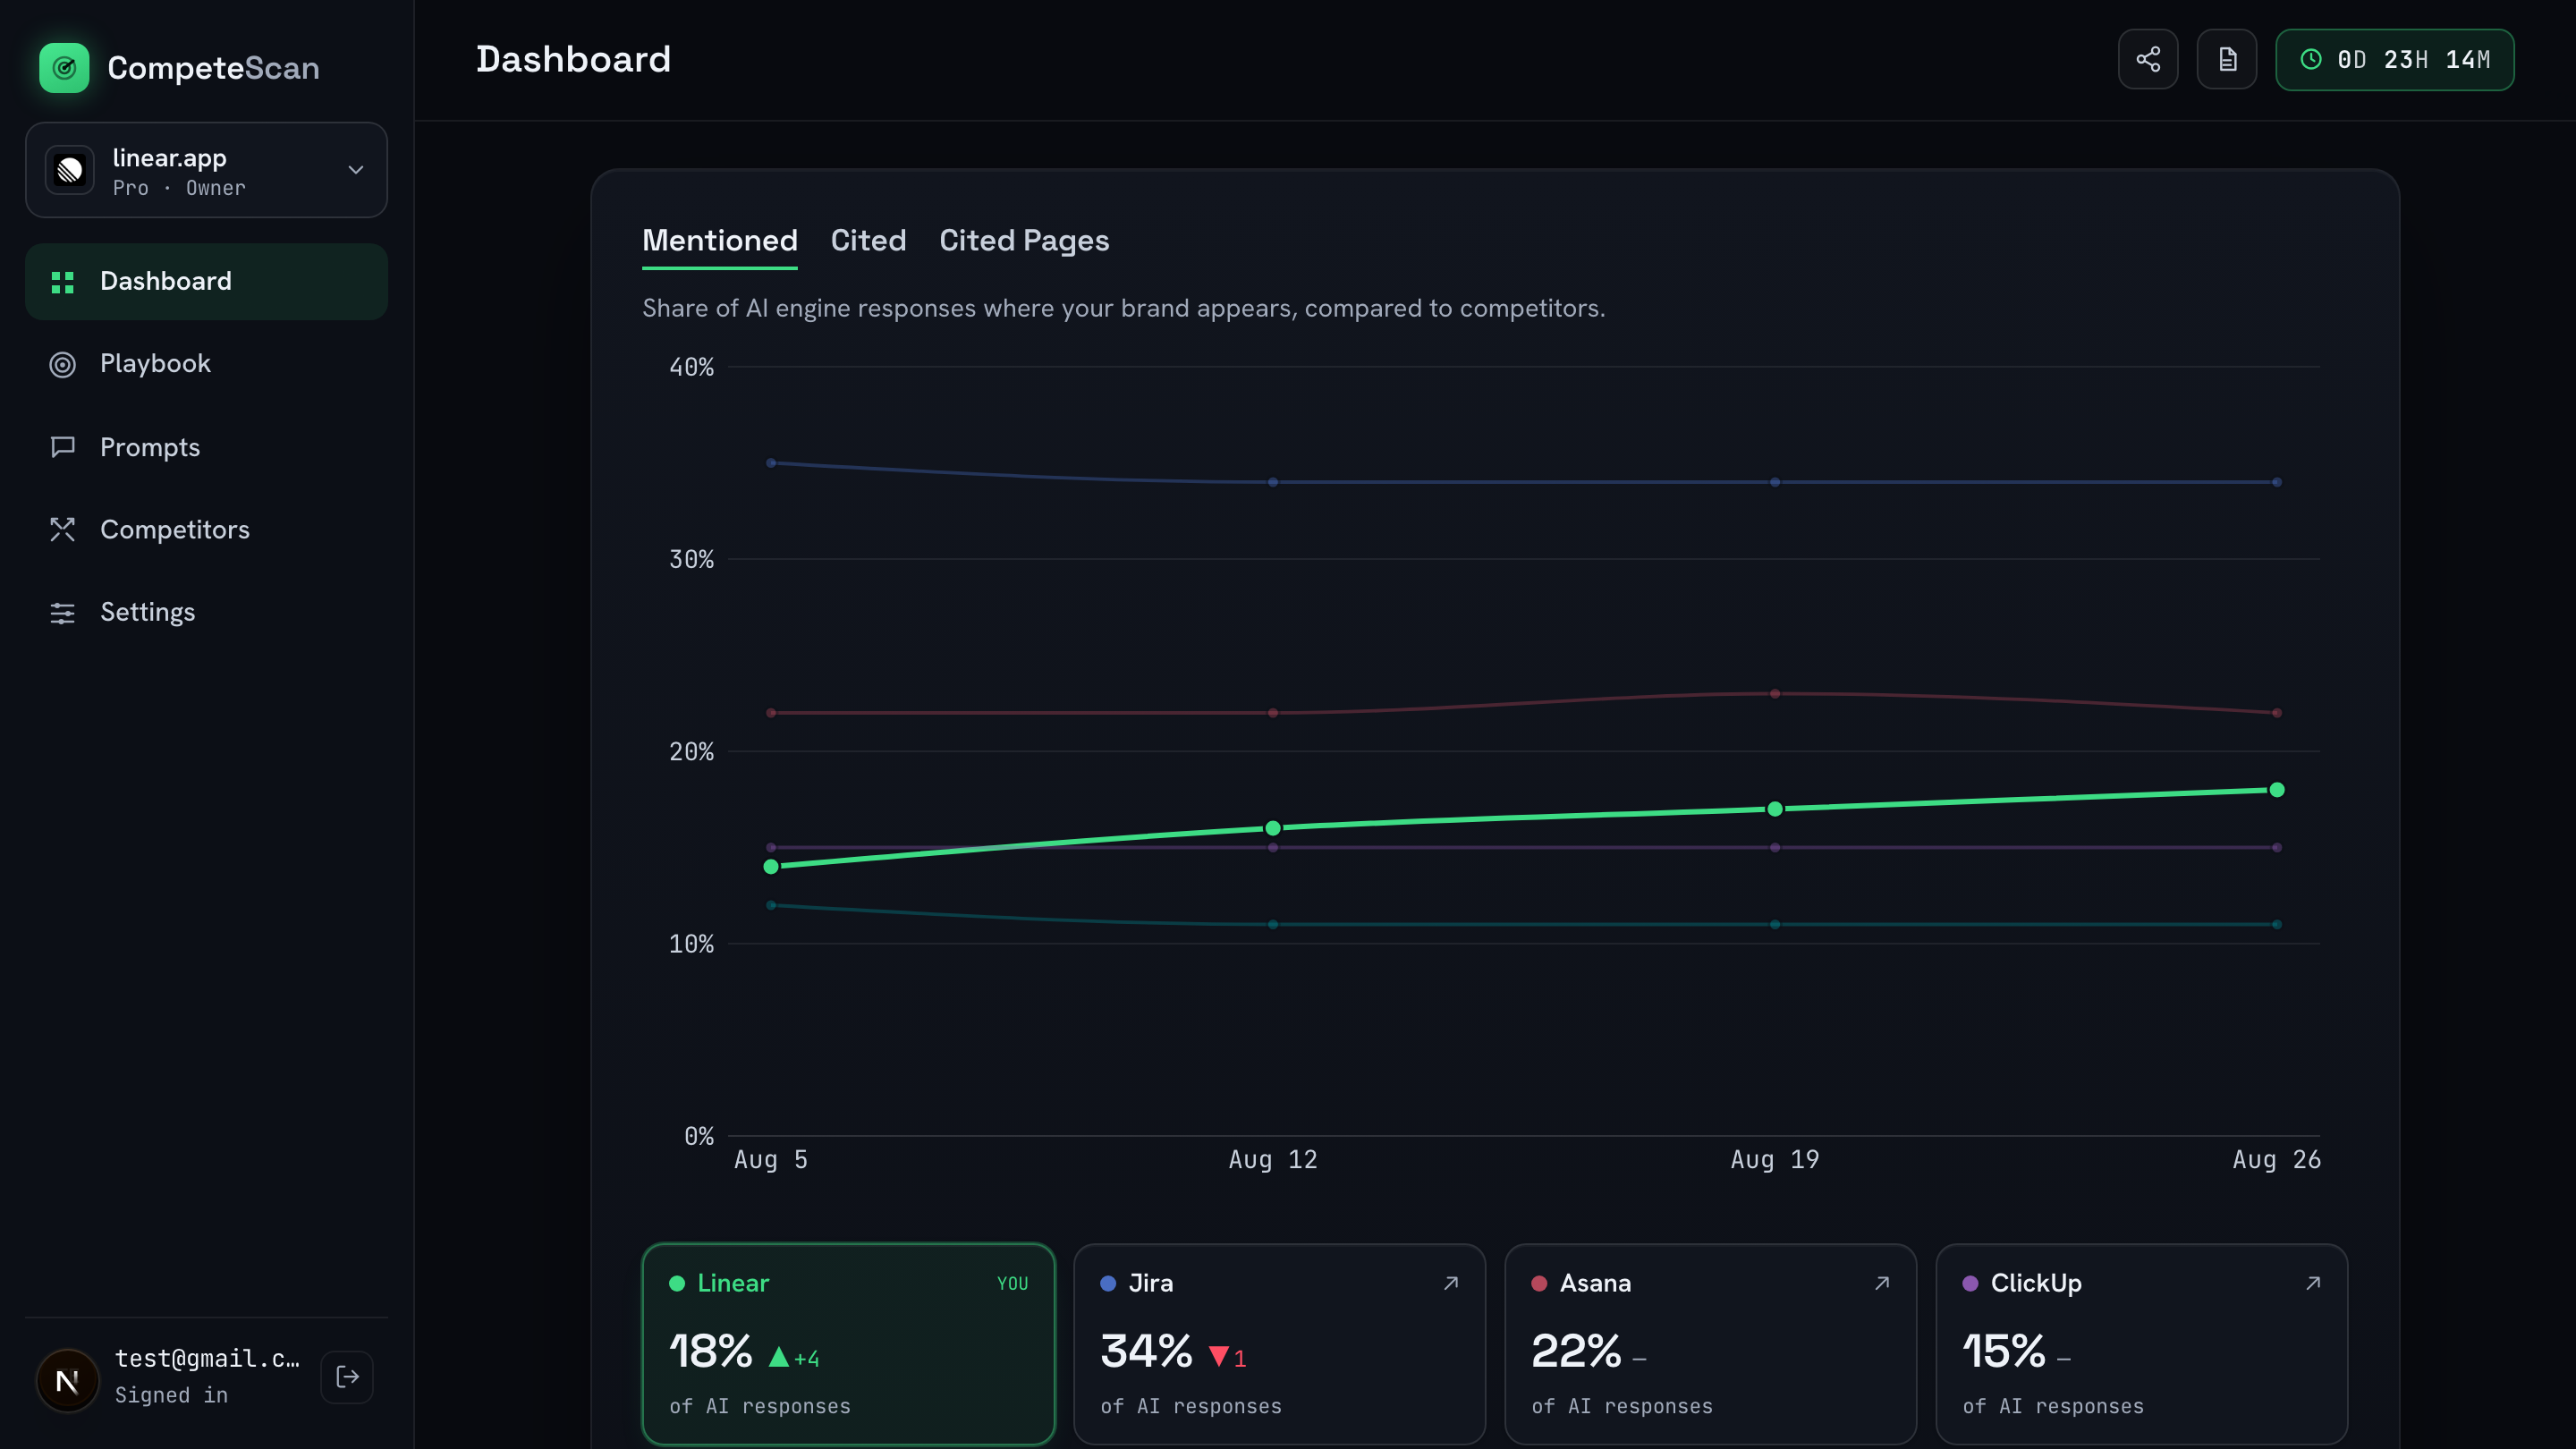The width and height of the screenshot is (2576, 1449).
Task: Open Jira details arrow icon
Action: coord(1451,1284)
